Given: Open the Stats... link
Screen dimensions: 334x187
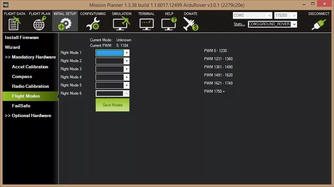Looking at the screenshot, I should coord(239,24).
